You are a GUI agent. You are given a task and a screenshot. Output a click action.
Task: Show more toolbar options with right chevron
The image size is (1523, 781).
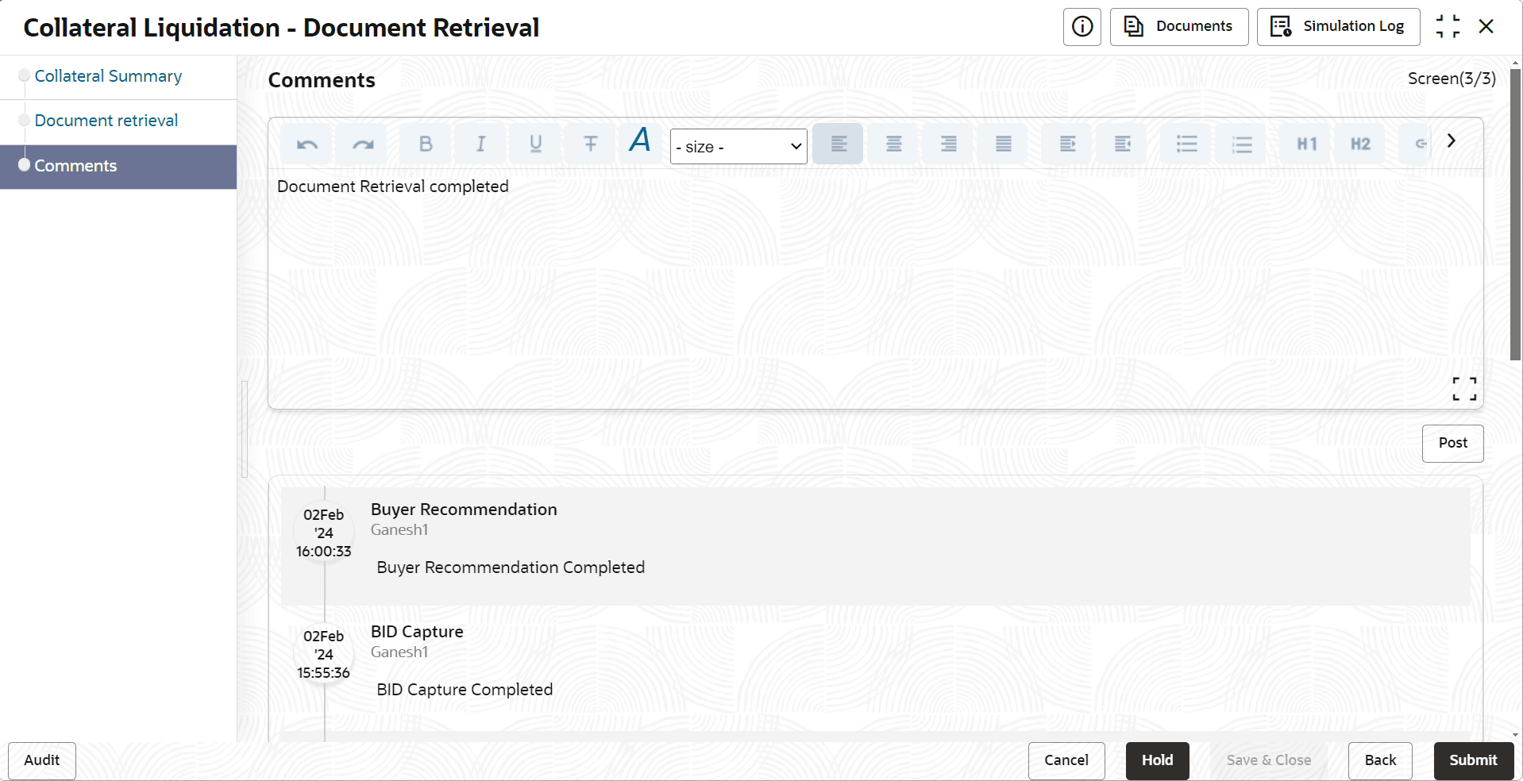pyautogui.click(x=1451, y=140)
